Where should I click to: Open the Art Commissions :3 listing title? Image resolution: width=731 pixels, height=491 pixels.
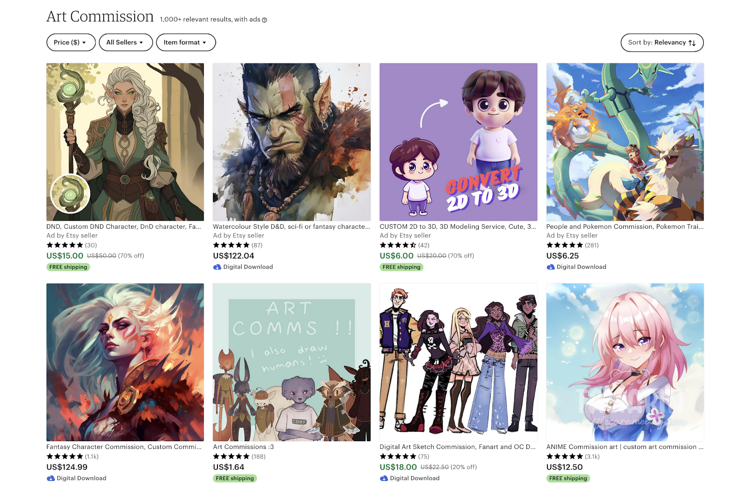244,447
